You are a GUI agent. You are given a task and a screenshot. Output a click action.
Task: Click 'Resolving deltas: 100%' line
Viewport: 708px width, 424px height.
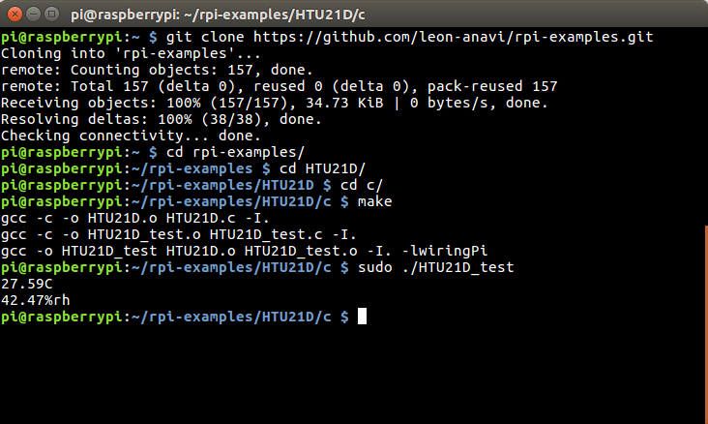point(162,119)
